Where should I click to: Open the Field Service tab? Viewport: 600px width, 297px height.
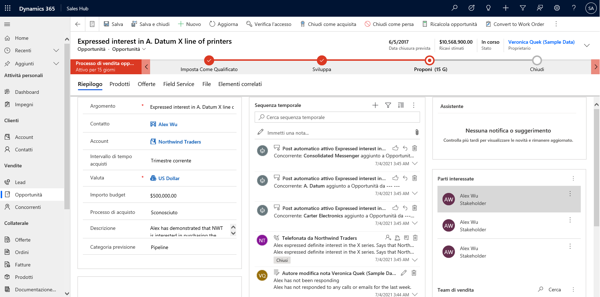[x=179, y=84]
